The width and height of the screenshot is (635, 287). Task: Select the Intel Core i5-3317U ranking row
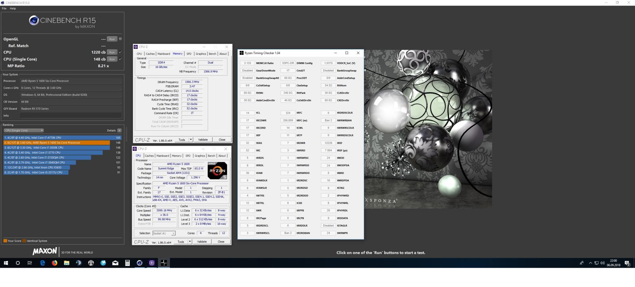(x=62, y=172)
